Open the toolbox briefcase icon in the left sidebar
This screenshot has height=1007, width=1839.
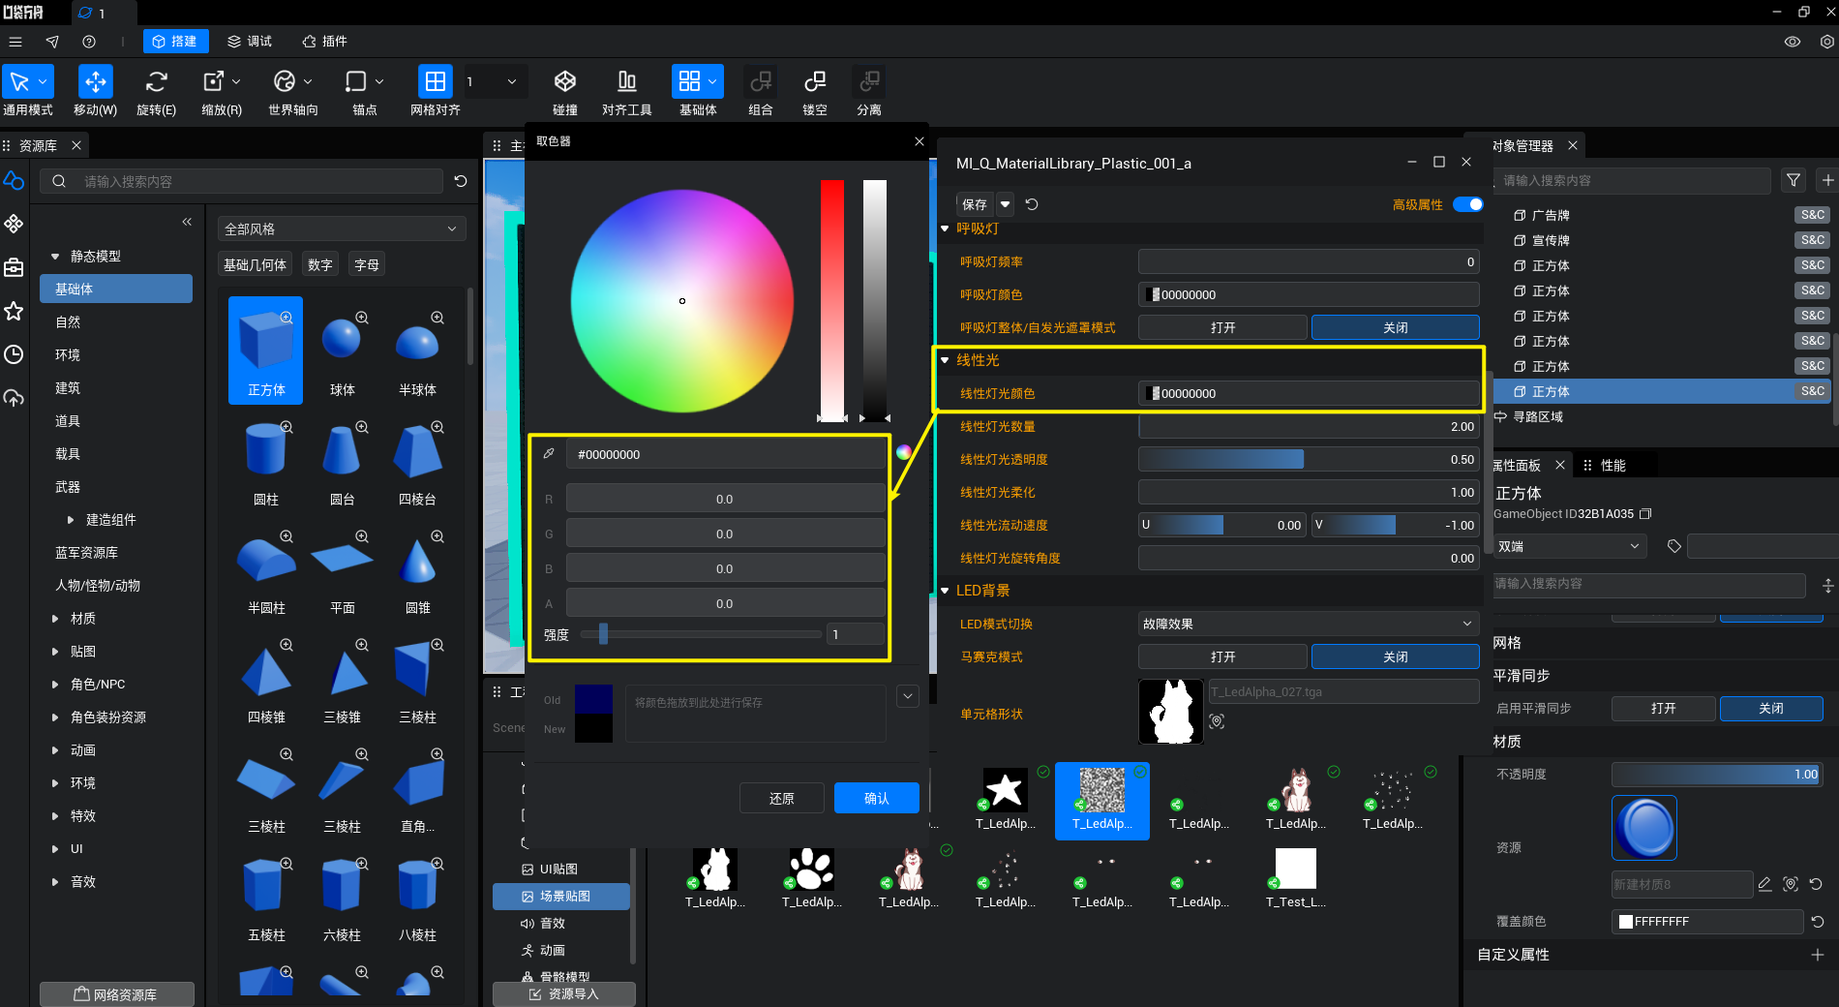pyautogui.click(x=14, y=267)
